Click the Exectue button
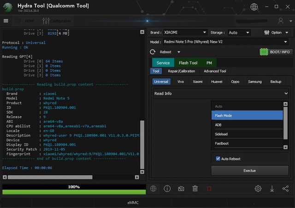Image resolution: width=295 pixels, height=208 pixels. (249, 170)
